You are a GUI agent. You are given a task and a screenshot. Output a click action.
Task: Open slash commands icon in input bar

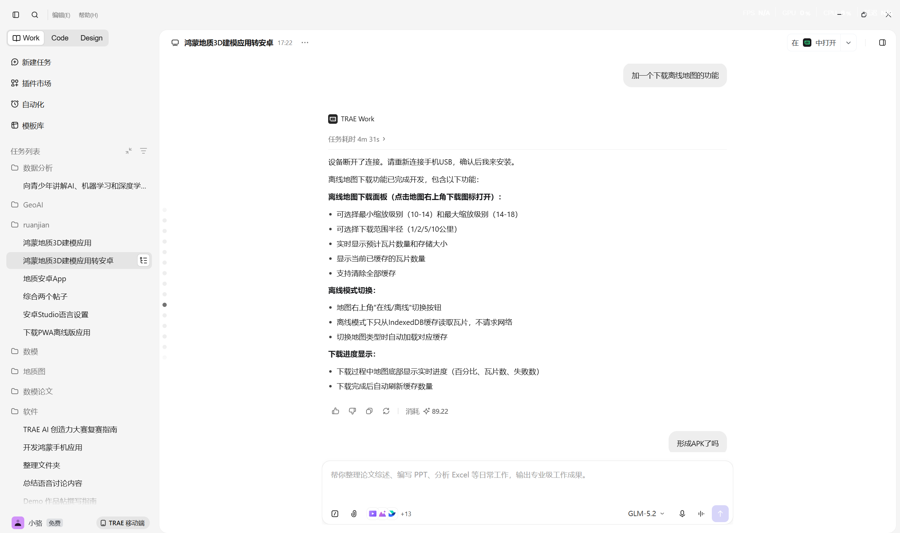(335, 514)
